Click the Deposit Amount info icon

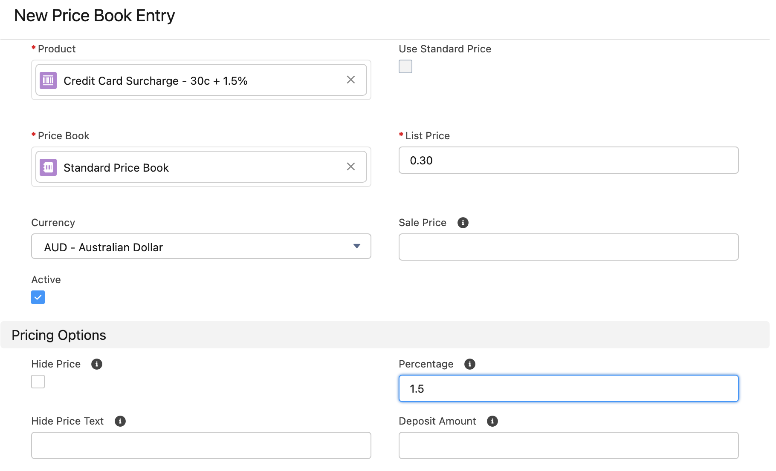coord(492,421)
